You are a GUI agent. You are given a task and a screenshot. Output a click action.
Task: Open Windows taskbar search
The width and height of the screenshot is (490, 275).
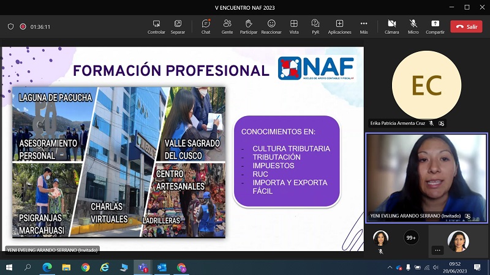coord(28,268)
